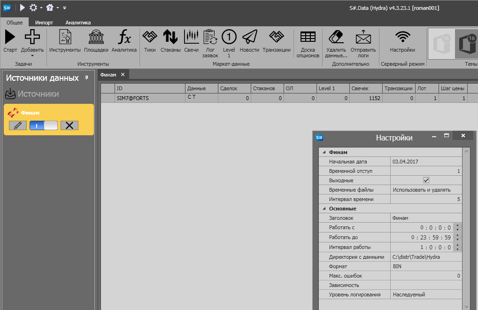Open the Начальная дата date field

click(x=426, y=162)
